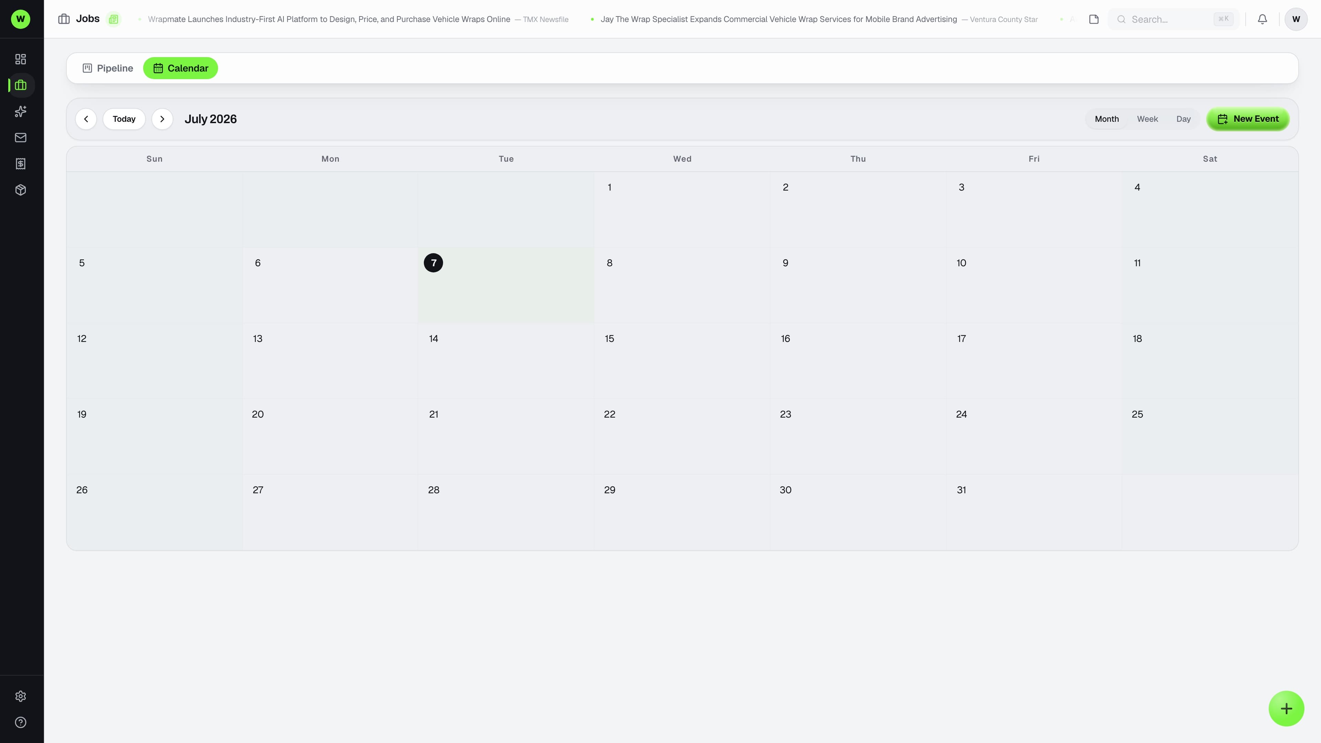Viewport: 1321px width, 743px height.
Task: Jump to Today in calendar
Action: [123, 119]
